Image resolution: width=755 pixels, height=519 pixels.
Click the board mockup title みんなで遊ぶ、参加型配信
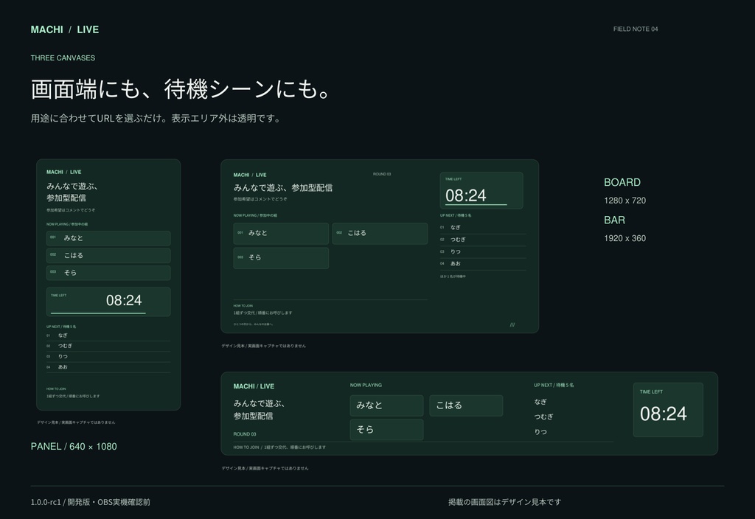pos(283,188)
